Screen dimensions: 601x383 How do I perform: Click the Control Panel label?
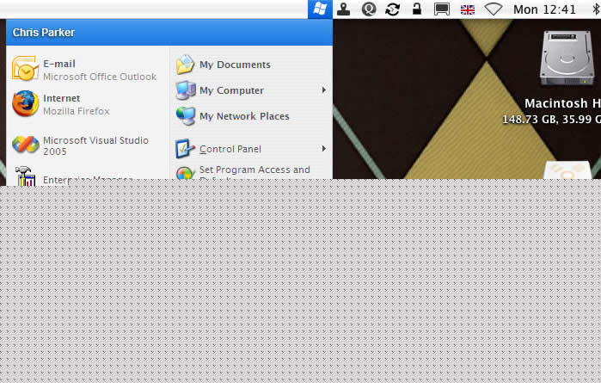click(x=230, y=149)
